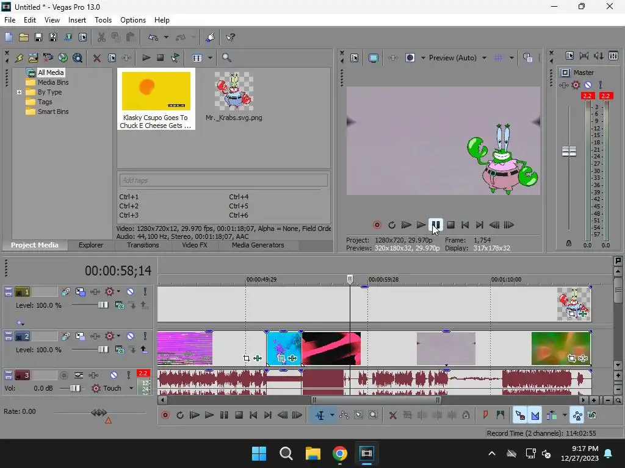
Task: Click the Remove selected media X icon
Action: 96,58
